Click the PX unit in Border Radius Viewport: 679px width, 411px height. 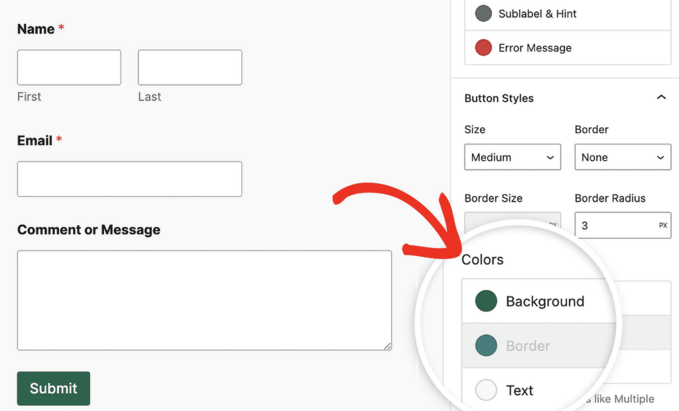(x=662, y=226)
